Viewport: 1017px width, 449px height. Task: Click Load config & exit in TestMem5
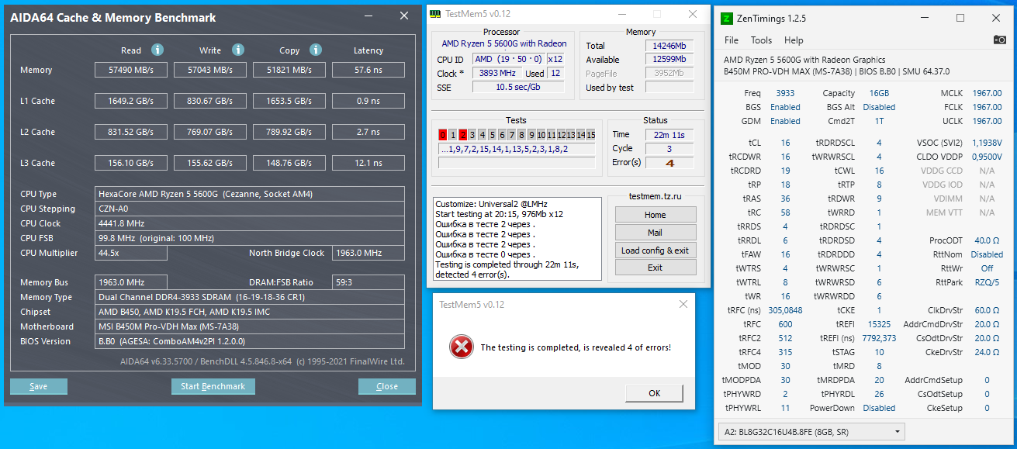[x=656, y=250]
